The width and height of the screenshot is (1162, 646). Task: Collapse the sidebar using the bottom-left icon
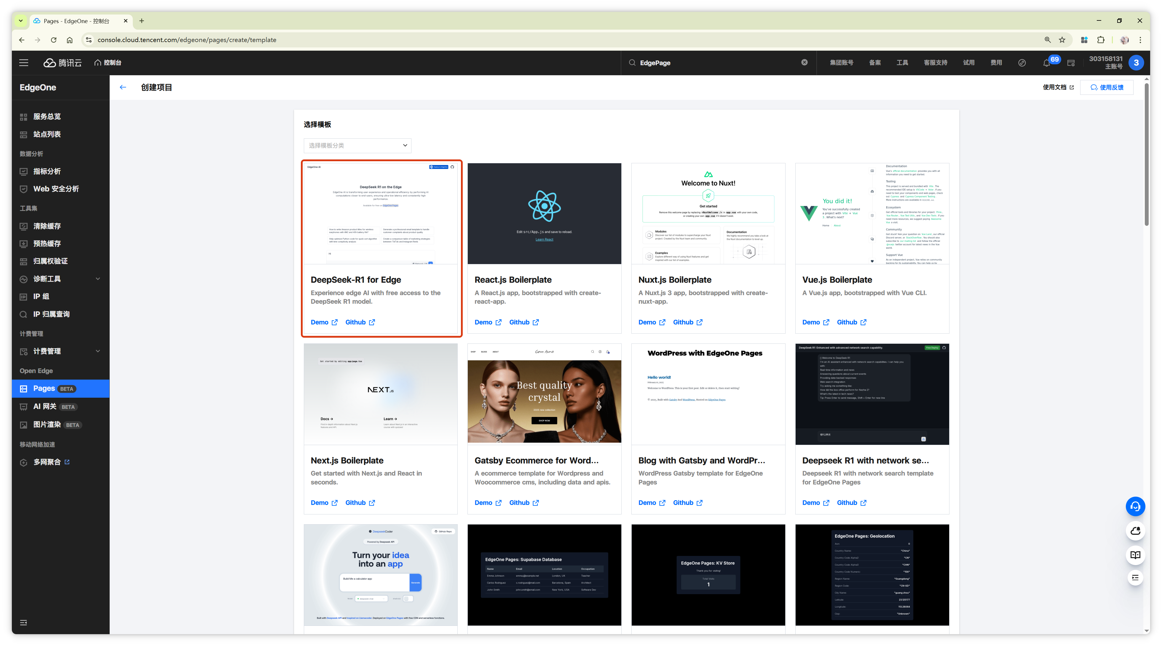(x=23, y=623)
